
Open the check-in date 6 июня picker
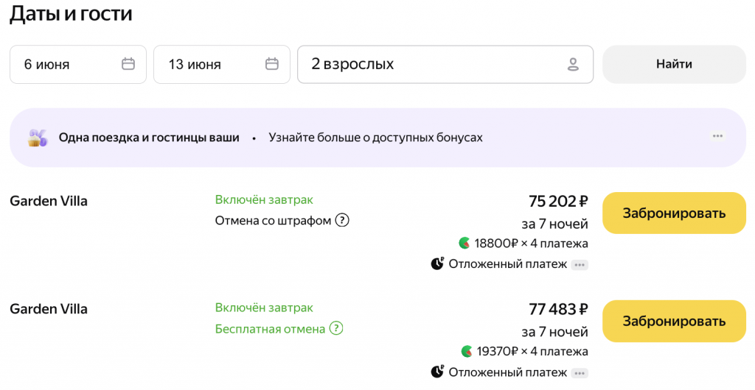[x=66, y=65]
